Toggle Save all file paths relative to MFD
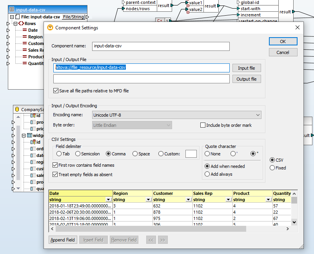The height and width of the screenshot is (254, 314). pyautogui.click(x=56, y=91)
